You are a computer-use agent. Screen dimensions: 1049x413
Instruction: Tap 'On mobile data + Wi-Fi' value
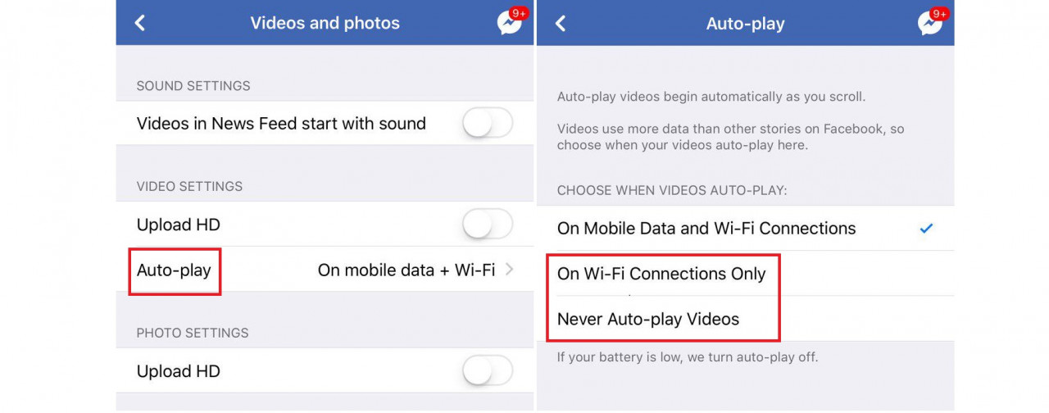pyautogui.click(x=406, y=270)
